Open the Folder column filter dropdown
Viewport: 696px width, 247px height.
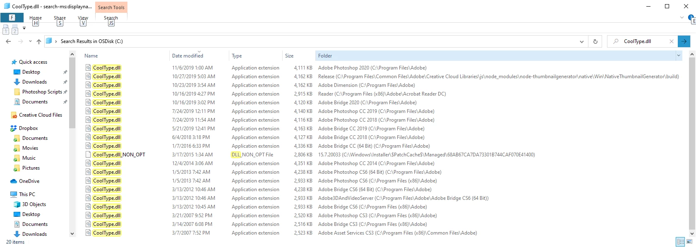click(x=679, y=56)
